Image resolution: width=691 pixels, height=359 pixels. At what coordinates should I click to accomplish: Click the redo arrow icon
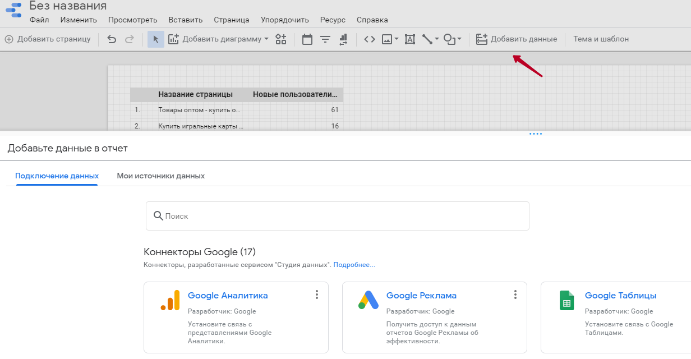click(x=130, y=39)
